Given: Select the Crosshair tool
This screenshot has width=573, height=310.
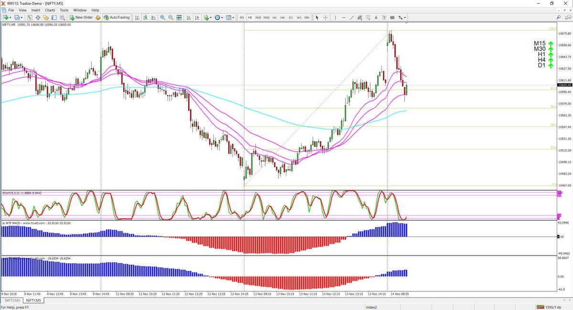Looking at the screenshot, I should tap(325, 18).
